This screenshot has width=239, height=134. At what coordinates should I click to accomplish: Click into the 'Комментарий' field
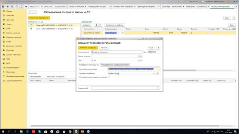[x=124, y=88]
